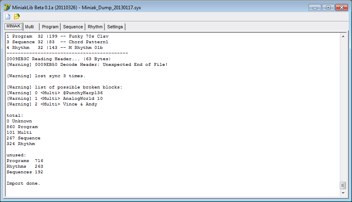Show the Rhythm tab
The height and width of the screenshot is (202, 352).
pyautogui.click(x=95, y=27)
